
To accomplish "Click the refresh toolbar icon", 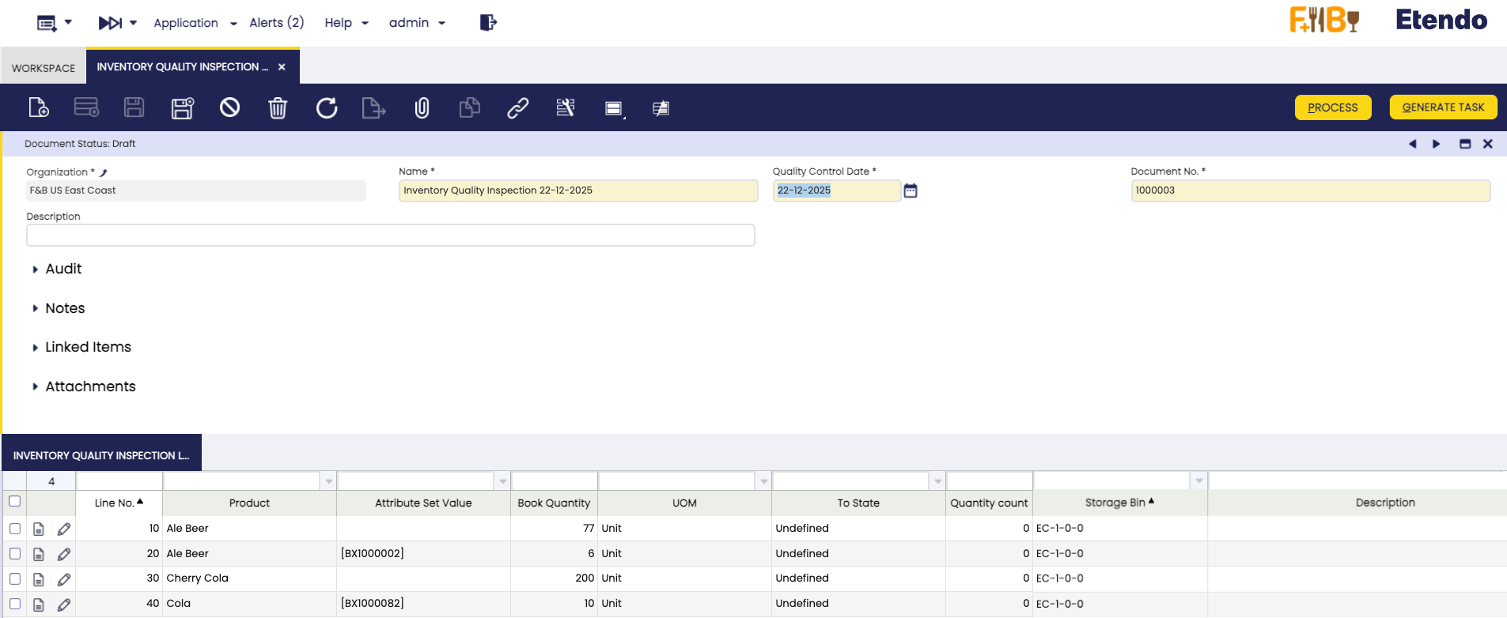I will click(x=327, y=107).
